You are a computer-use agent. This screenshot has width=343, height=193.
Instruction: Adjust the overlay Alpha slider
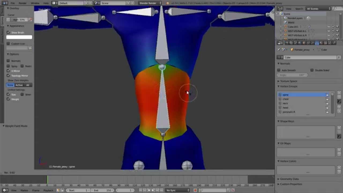(x=19, y=20)
